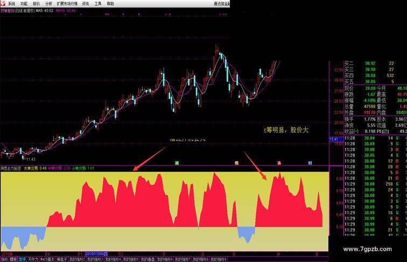Click the tick row with volume 250
This screenshot has height=262, width=407.
[x=375, y=184]
